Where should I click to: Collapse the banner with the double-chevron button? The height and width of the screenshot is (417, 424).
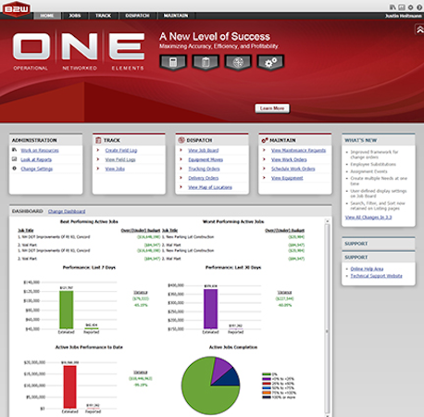419,30
